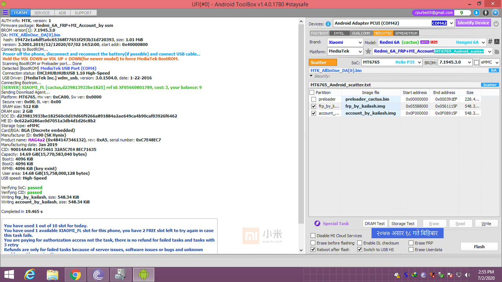Click the hash (#) icon
This screenshot has width=502, height=282.
point(490,42)
